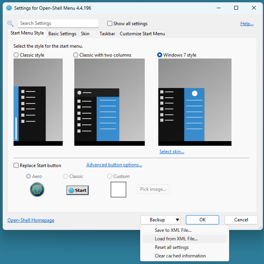Screen dimensions: 264x264
Task: Check the Replace Start button option
Action: (x=16, y=166)
